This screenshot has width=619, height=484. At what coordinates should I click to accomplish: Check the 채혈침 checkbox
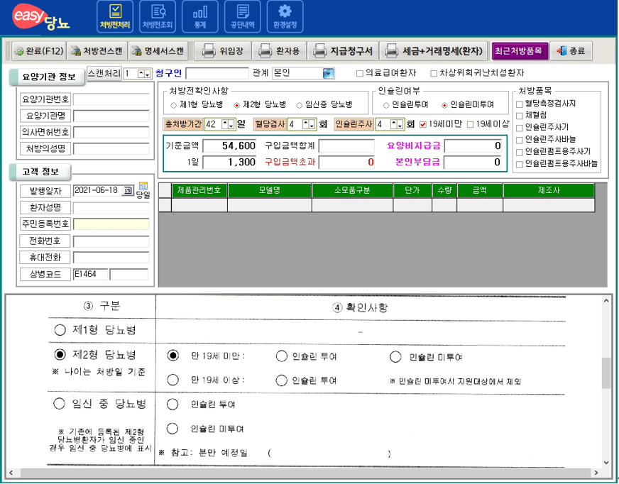coord(520,116)
